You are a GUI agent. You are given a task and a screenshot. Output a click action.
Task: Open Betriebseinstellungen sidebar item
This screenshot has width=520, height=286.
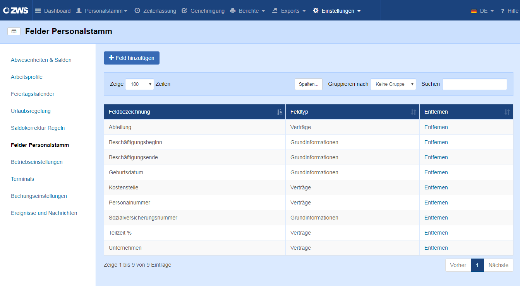tap(37, 162)
